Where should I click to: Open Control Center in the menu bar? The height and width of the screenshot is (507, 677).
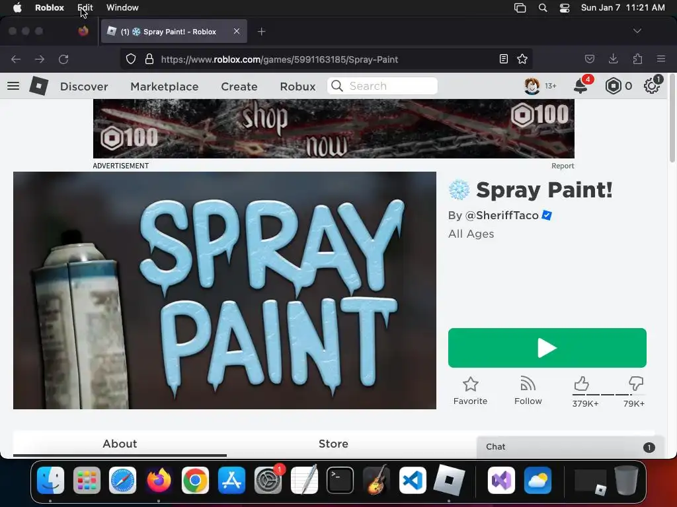click(565, 8)
